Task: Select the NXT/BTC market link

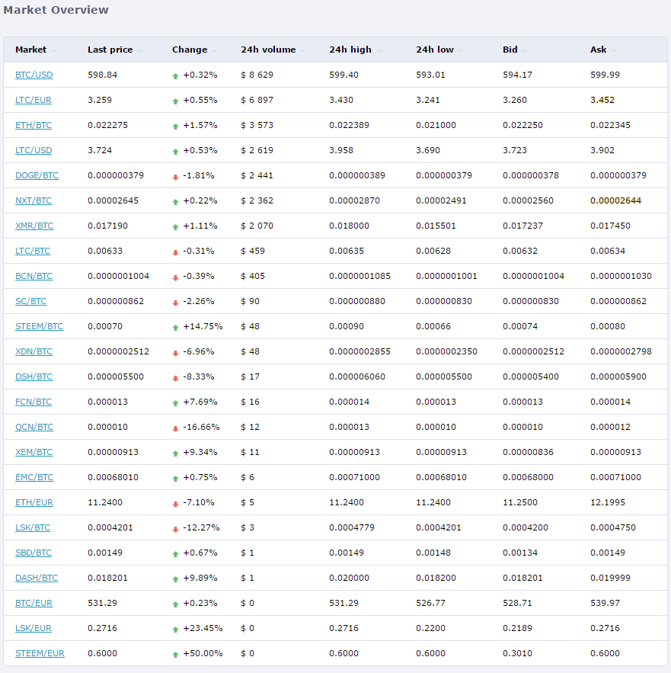Action: pyautogui.click(x=34, y=201)
